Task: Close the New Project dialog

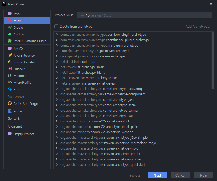Action: point(211,4)
